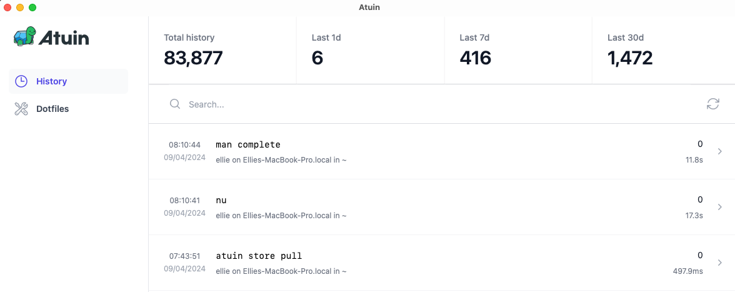This screenshot has width=735, height=292.
Task: Click the Last 30d stat card
Action: tap(663, 50)
